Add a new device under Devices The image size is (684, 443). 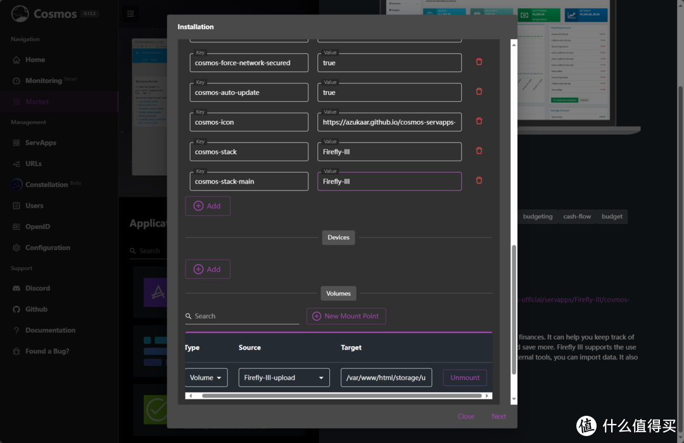click(208, 270)
